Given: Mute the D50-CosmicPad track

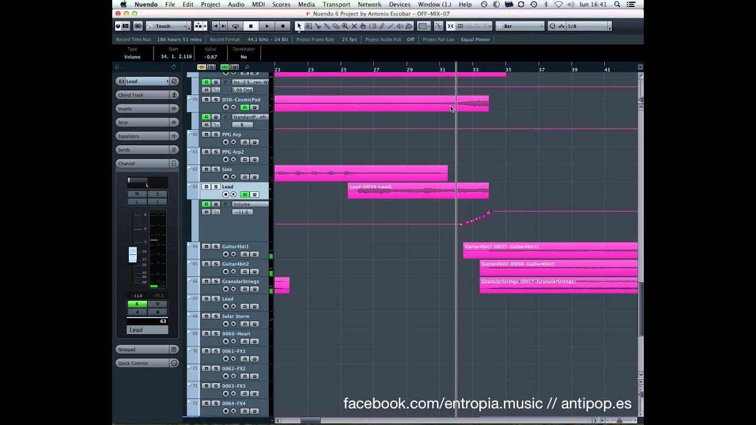Looking at the screenshot, I should (206, 100).
